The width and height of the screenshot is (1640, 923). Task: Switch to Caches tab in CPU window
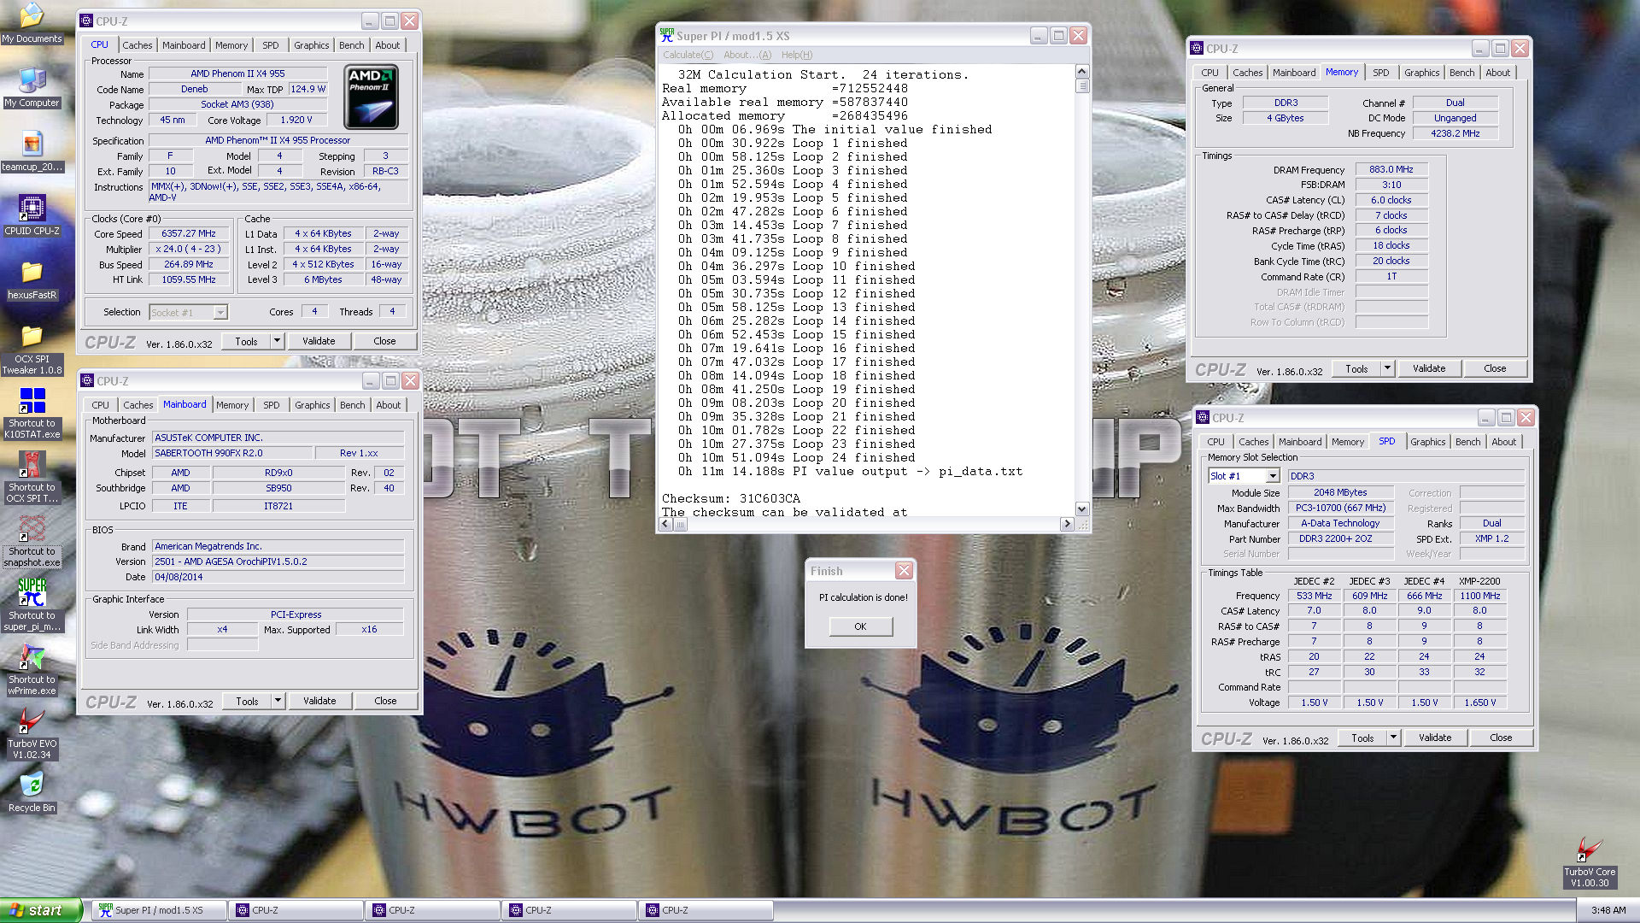[x=137, y=45]
